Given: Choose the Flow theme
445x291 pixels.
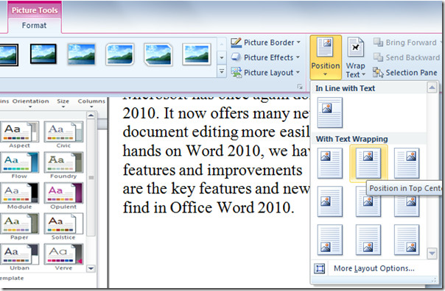Looking at the screenshot, I should point(19,165).
